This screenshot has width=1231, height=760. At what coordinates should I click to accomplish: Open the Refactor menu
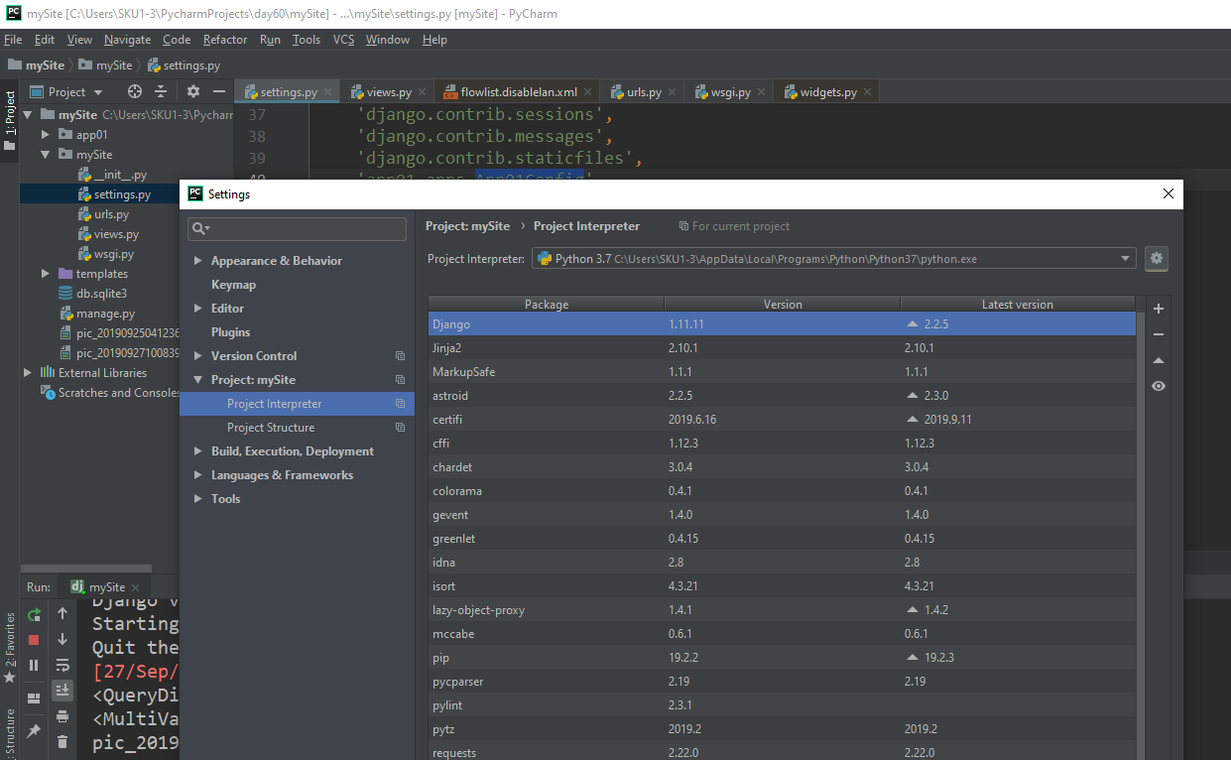[225, 40]
